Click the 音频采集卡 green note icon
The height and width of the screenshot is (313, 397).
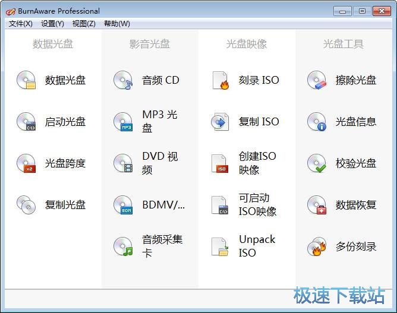[x=123, y=246]
